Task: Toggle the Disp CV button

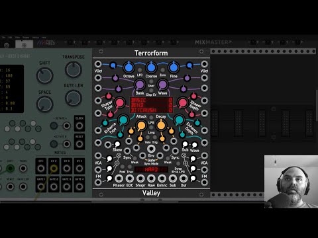Action: click(x=151, y=91)
